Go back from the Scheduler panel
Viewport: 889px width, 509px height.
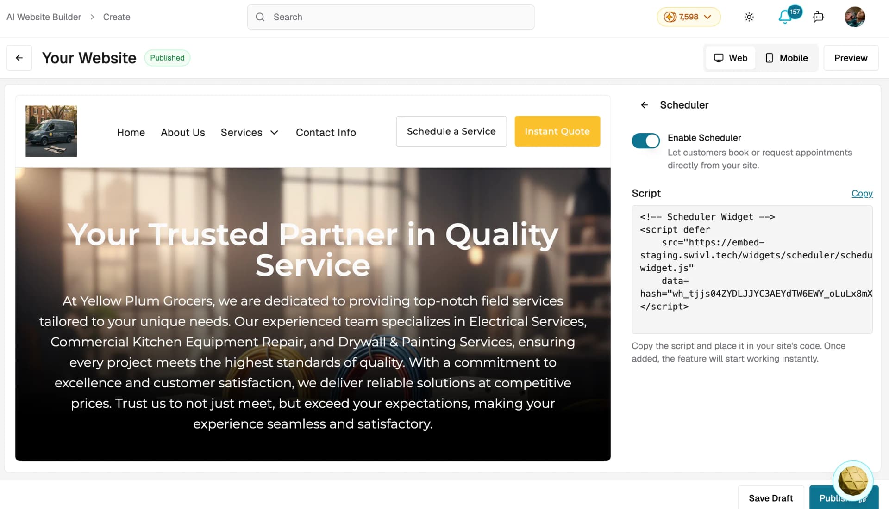[645, 105]
